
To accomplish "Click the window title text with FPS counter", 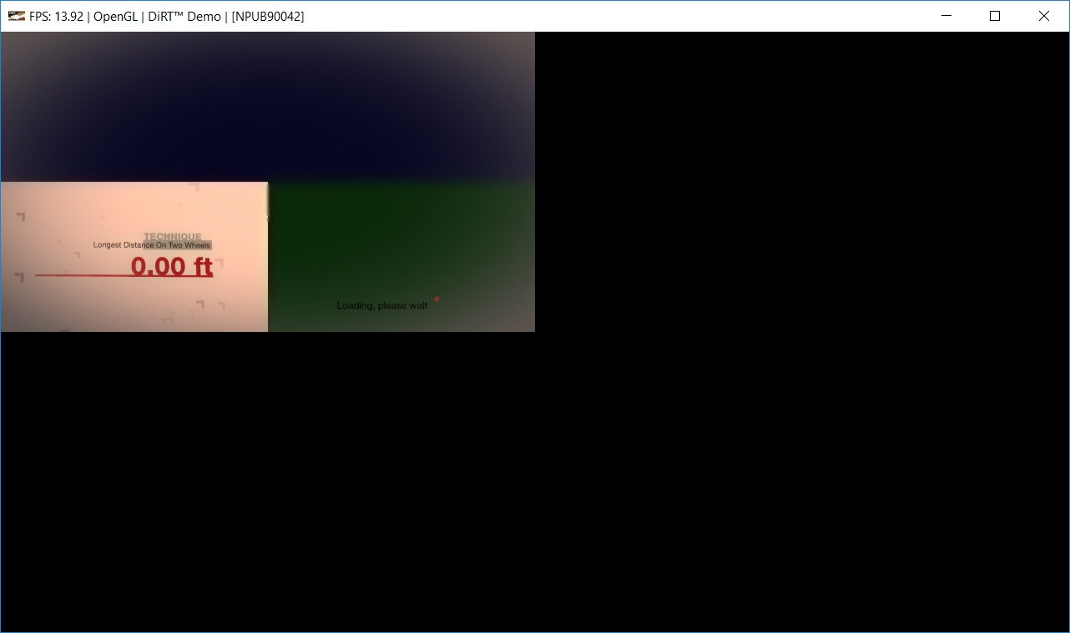I will click(x=167, y=16).
